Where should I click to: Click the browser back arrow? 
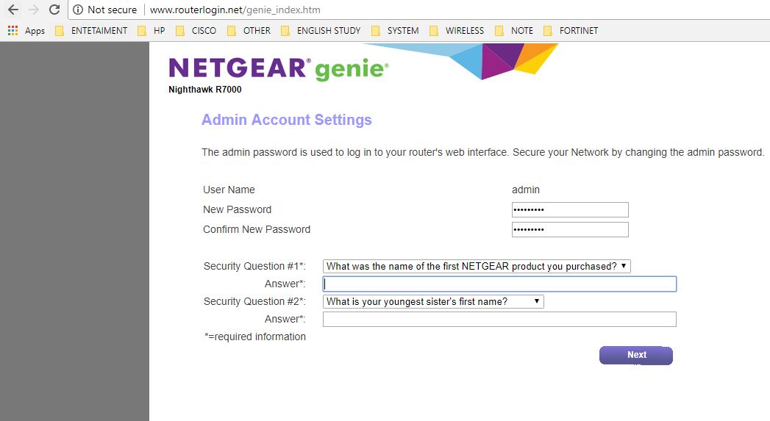coord(13,10)
